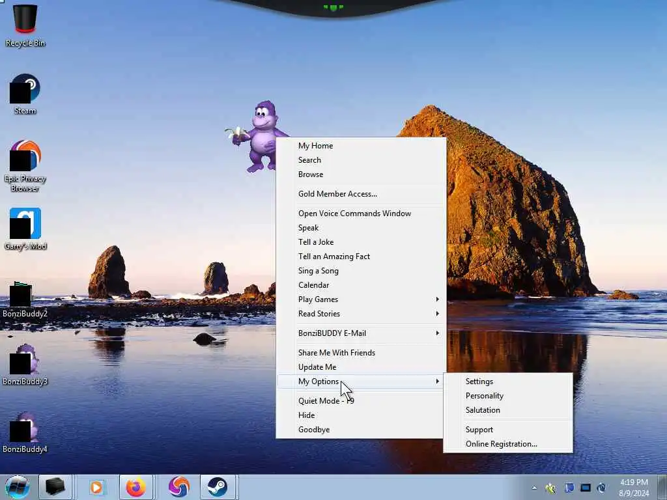Click the green-lit dock at screen top

click(x=333, y=8)
